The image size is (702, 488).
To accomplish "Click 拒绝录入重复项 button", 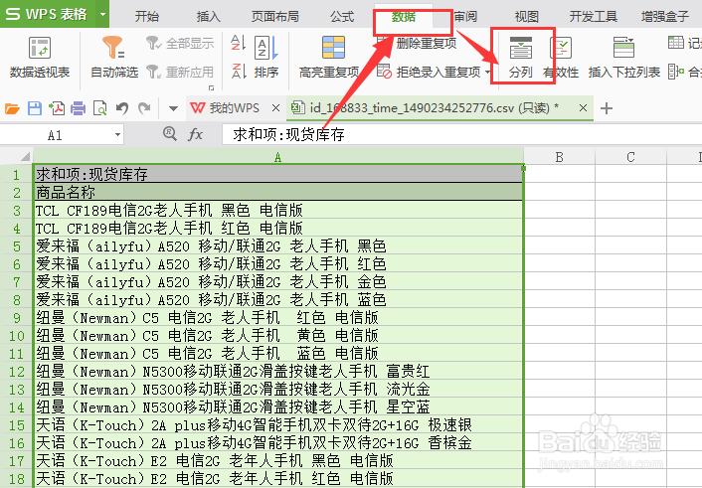I will tap(429, 72).
